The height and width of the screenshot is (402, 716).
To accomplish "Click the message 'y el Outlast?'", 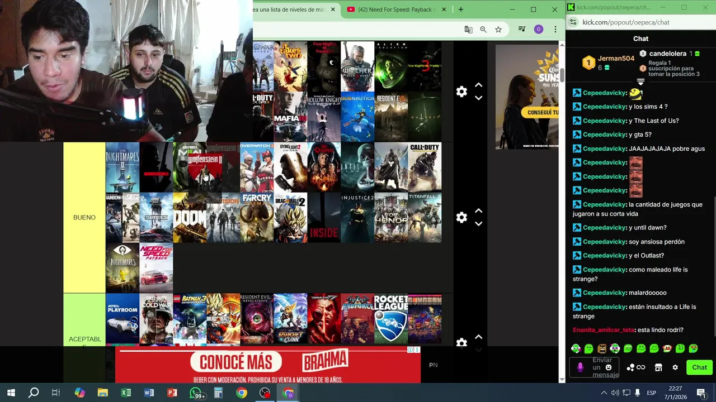I will pyautogui.click(x=646, y=256).
